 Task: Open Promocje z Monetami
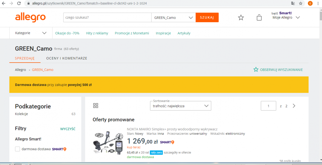click(x=132, y=33)
